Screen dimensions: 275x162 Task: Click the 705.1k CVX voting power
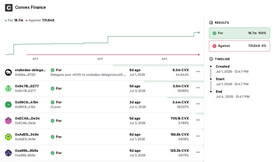180,118
